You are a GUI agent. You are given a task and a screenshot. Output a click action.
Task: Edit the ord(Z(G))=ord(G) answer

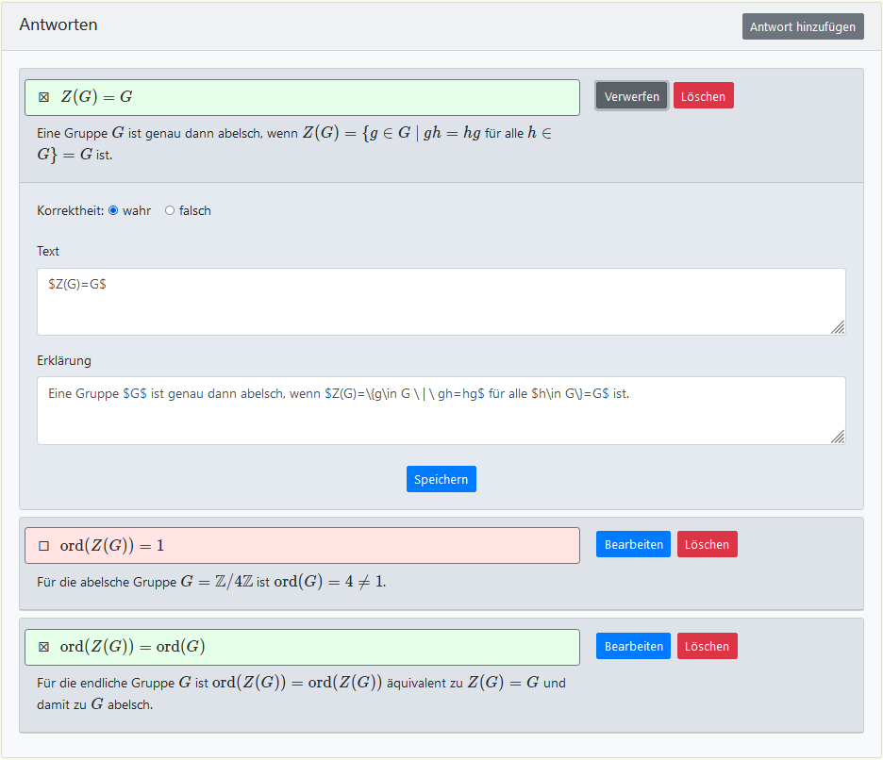[633, 646]
